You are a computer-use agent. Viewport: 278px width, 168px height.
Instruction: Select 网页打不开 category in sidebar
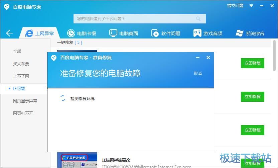coord(23,113)
